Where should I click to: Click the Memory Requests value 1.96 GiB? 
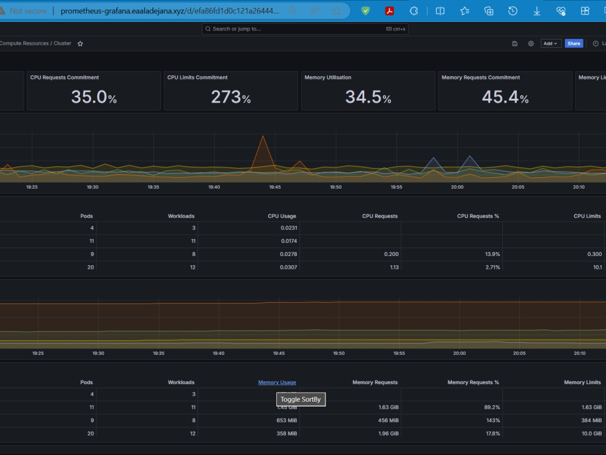pos(388,434)
